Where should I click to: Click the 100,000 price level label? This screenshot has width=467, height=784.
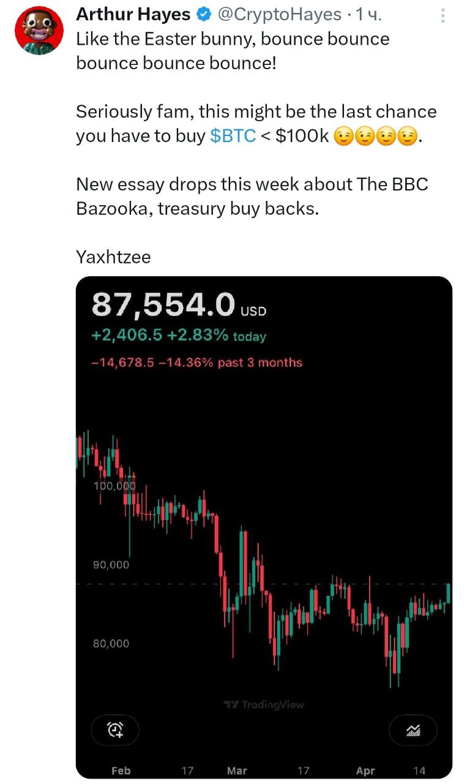[114, 486]
